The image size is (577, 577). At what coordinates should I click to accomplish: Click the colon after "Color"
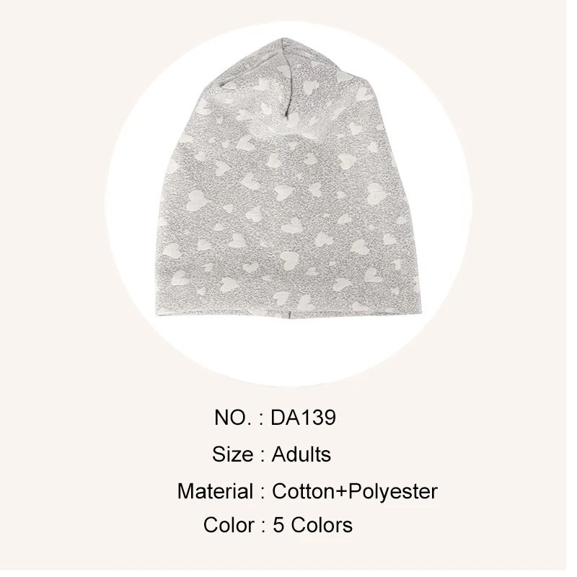[263, 527]
